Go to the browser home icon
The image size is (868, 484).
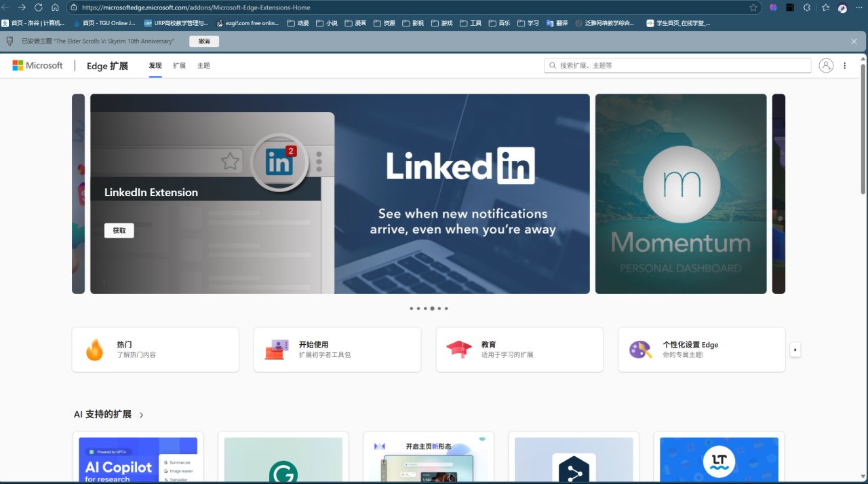56,7
